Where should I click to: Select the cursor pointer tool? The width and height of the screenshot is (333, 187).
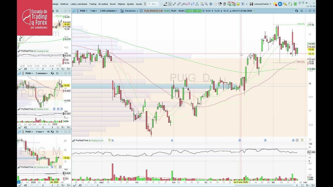coord(170,4)
